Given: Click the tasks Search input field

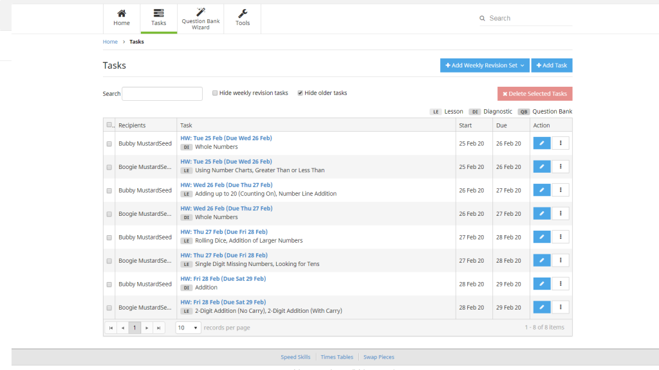Looking at the screenshot, I should point(162,94).
